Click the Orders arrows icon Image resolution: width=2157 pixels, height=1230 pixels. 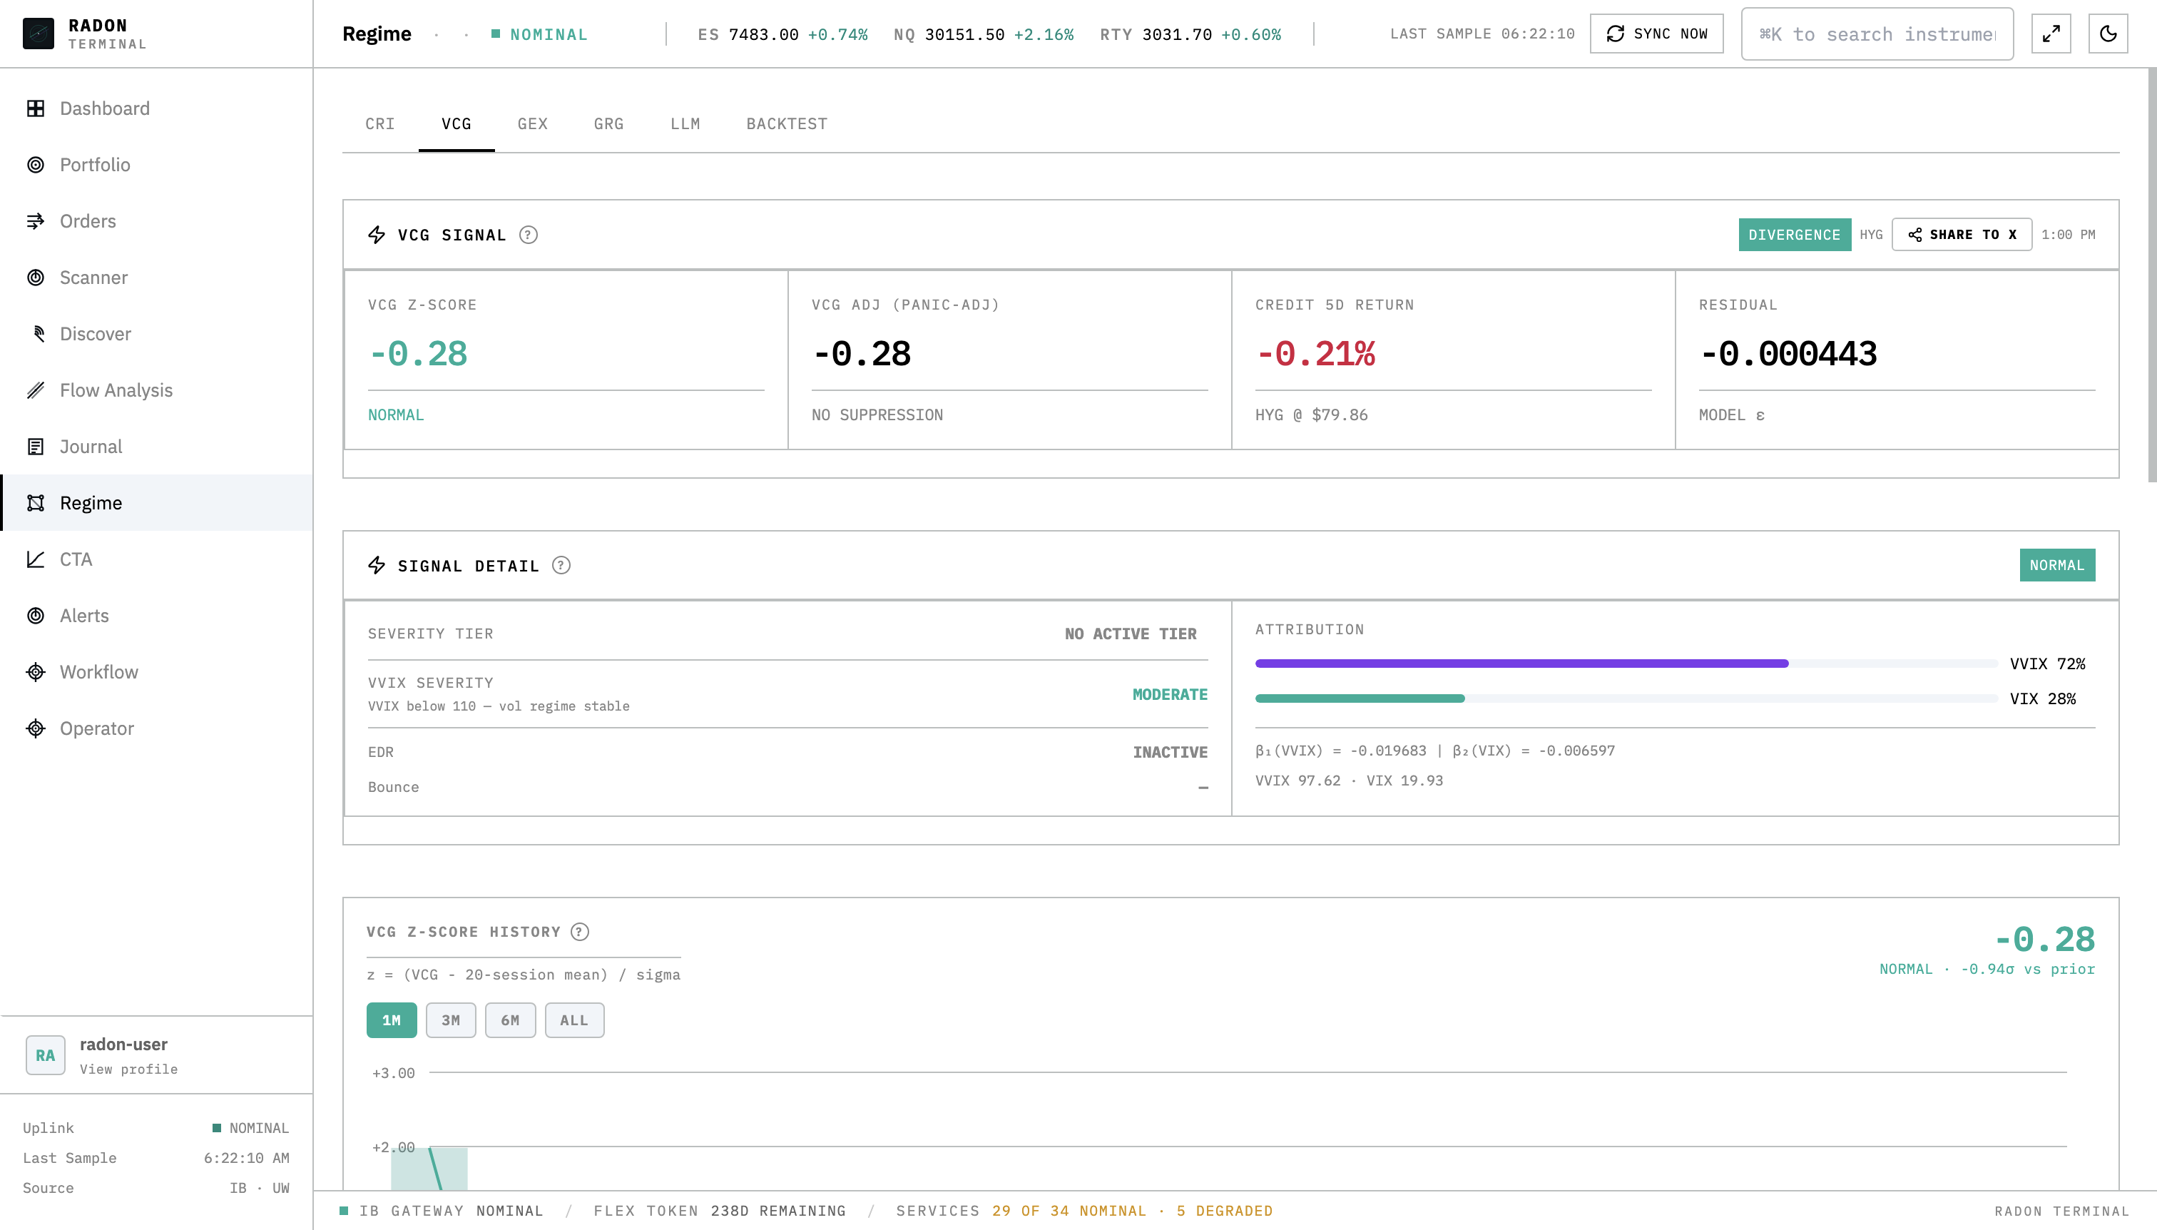[36, 221]
